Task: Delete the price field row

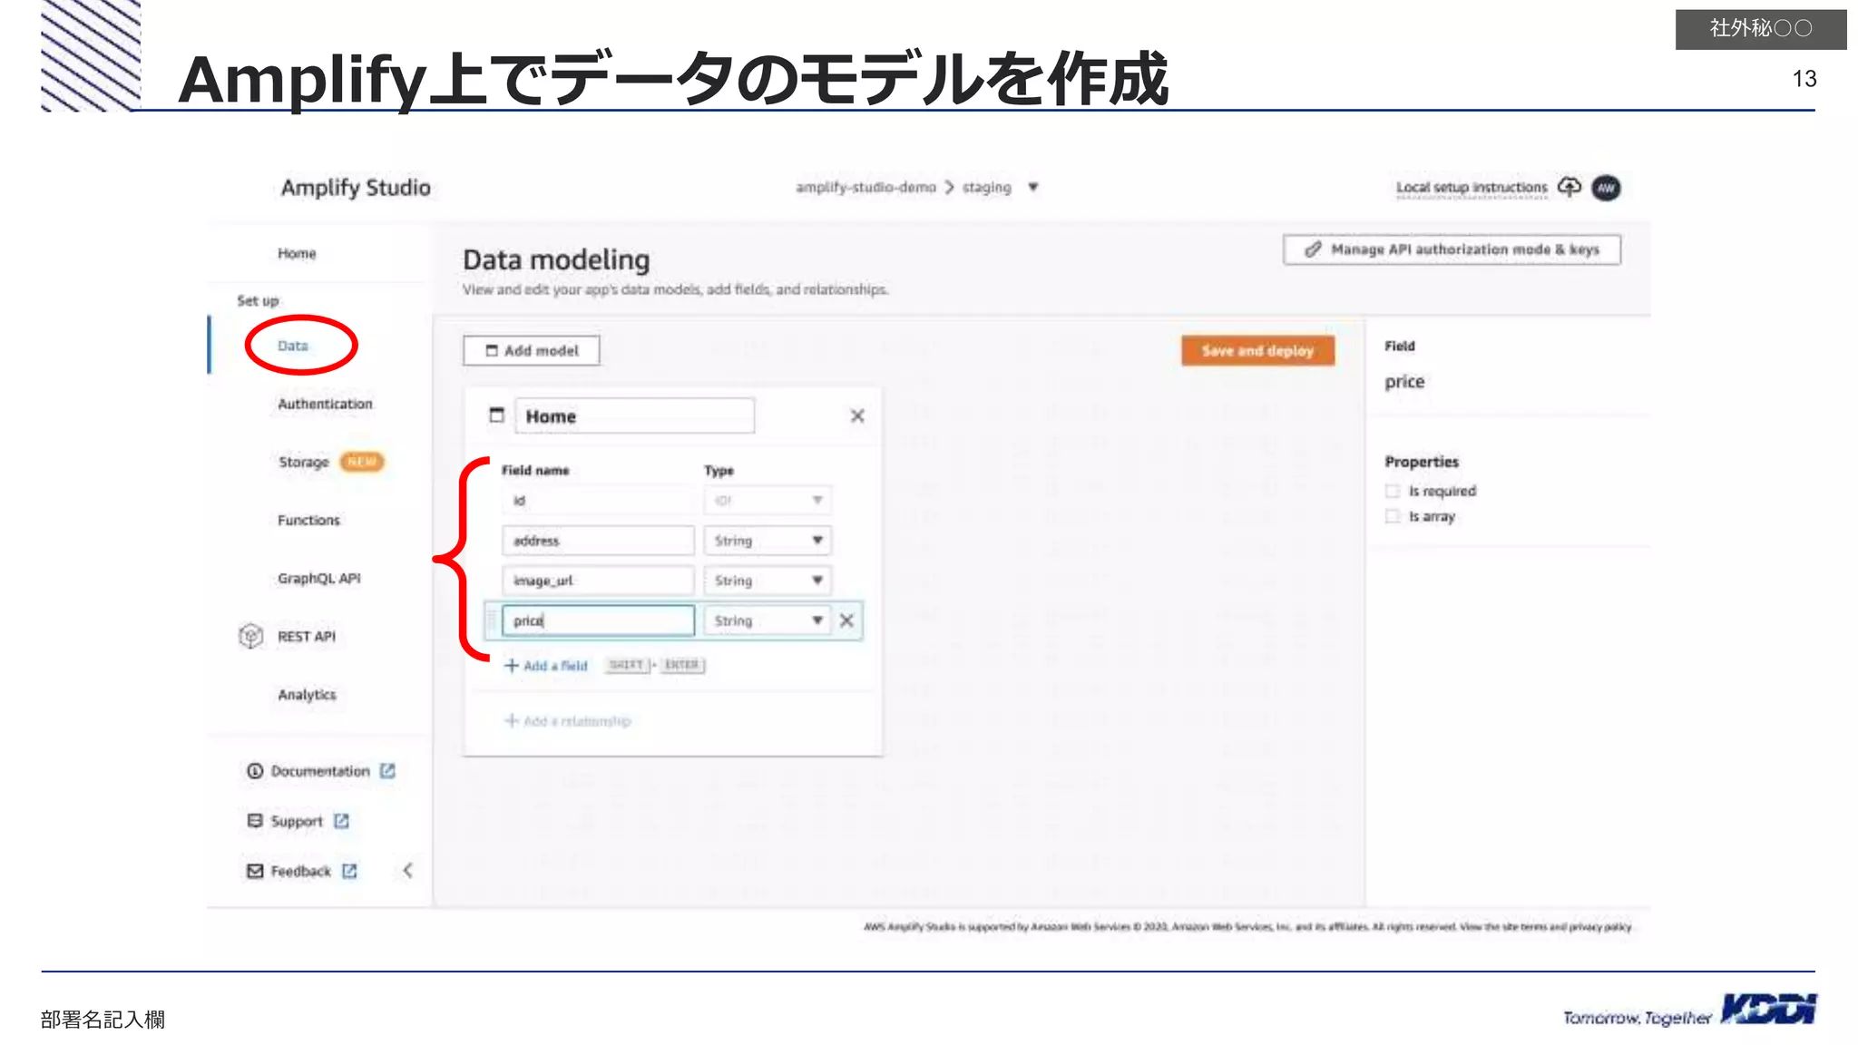Action: [846, 620]
